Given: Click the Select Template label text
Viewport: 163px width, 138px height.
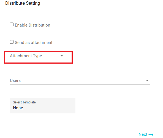Looking at the screenshot, I should pos(24,102).
